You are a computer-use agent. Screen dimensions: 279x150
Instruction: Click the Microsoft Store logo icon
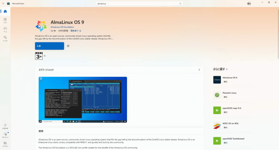pyautogui.click(x=8, y=4)
